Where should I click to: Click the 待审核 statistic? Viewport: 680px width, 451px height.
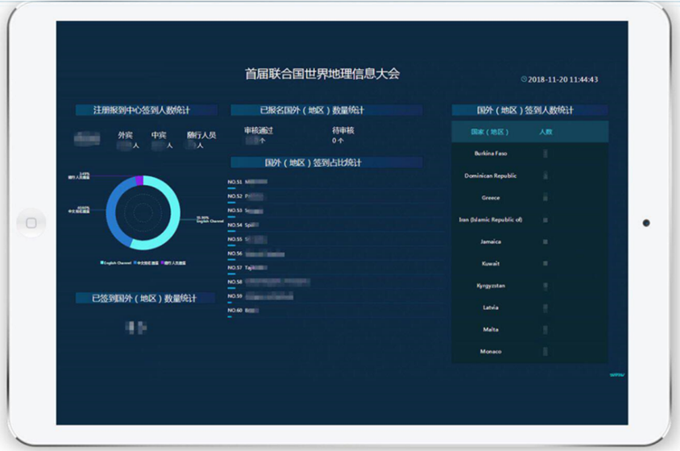[342, 135]
